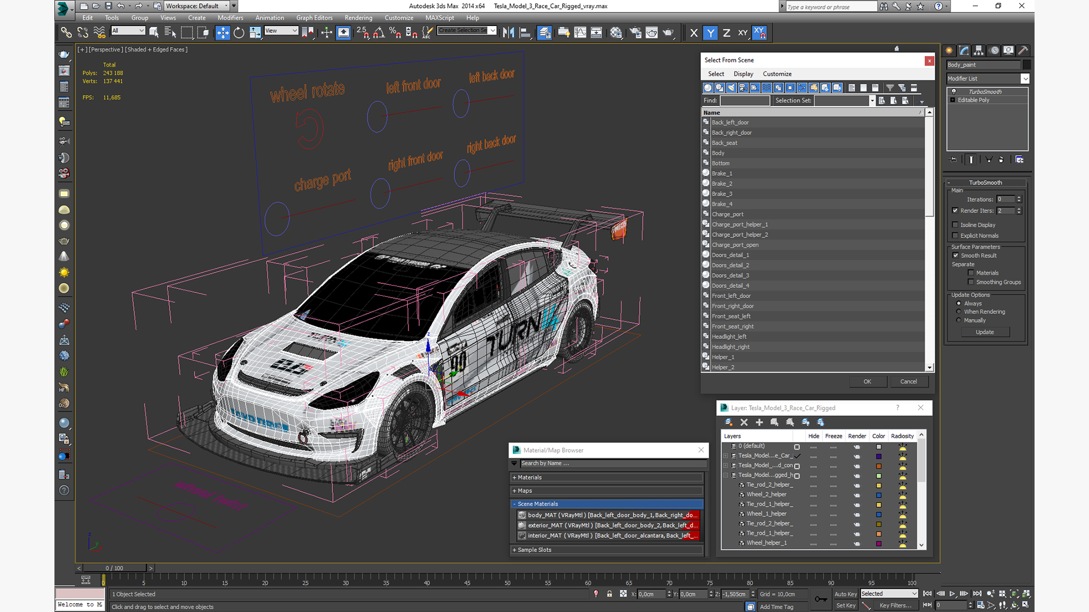Click Configure Modifier Sets icon
Image resolution: width=1089 pixels, height=612 pixels.
[1019, 160]
